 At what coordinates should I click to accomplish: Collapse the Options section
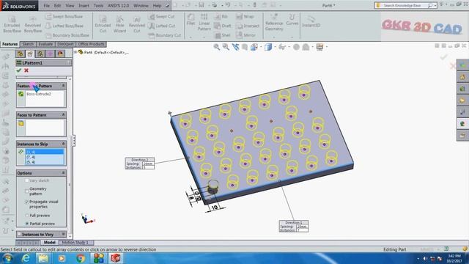click(64, 173)
